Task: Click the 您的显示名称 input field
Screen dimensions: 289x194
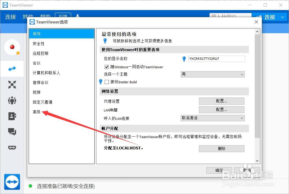Action: [217, 59]
